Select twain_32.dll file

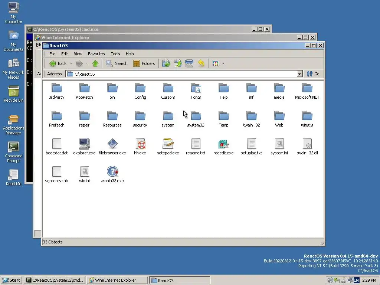point(307,147)
